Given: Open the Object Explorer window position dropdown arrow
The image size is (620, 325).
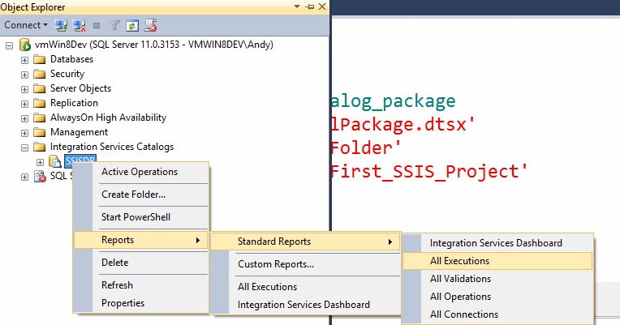Looking at the screenshot, I should coord(297,6).
